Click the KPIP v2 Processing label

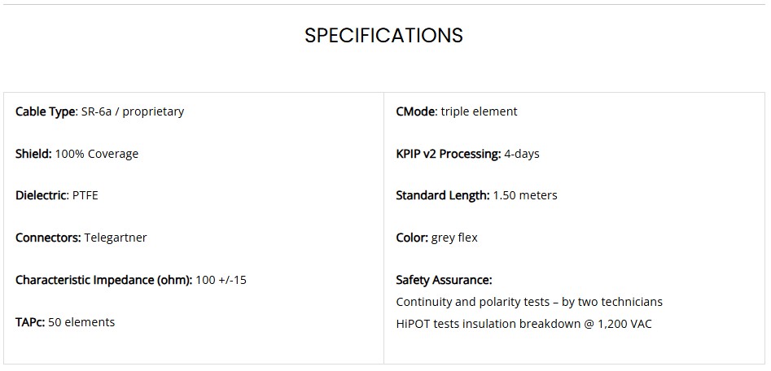(x=448, y=154)
